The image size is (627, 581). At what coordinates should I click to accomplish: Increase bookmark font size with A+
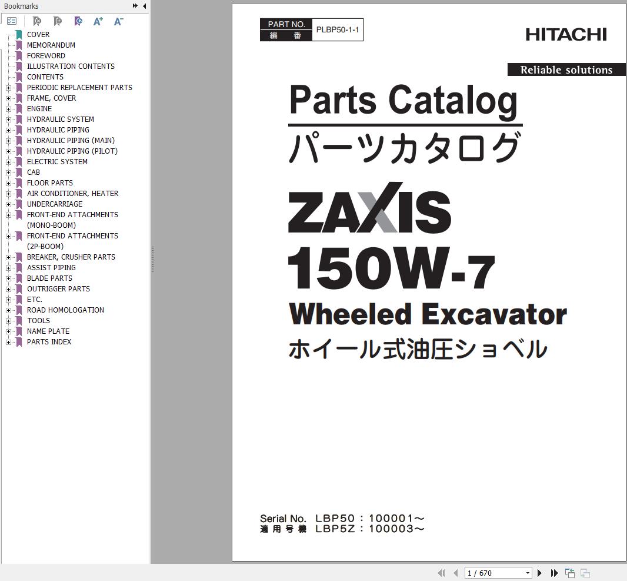tap(98, 21)
